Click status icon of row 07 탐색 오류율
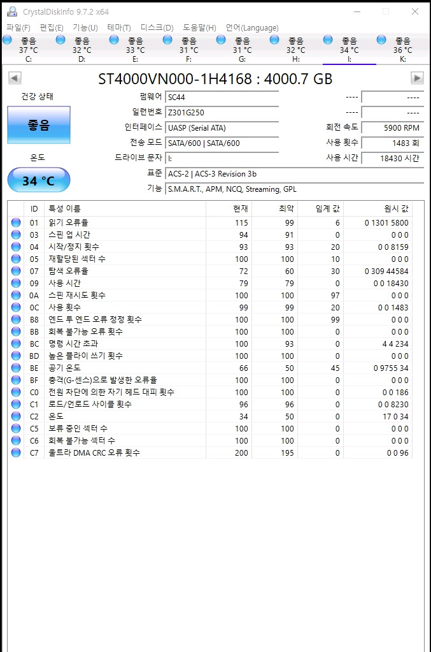 pos(16,271)
